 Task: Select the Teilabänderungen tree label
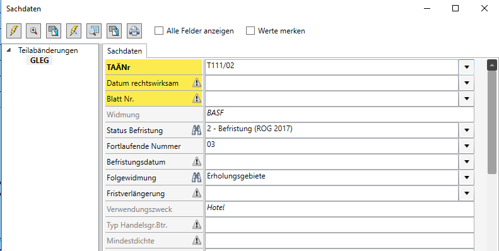pyautogui.click(x=48, y=50)
